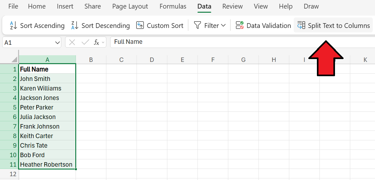Select row 5 header
This screenshot has height=180, width=375.
(9, 107)
